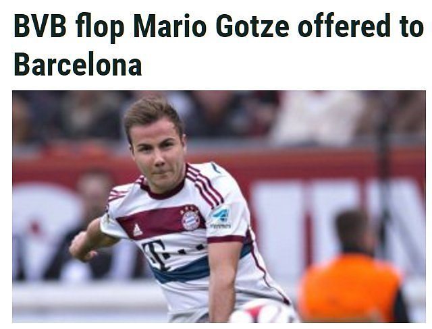Click "Mario" in the headline
This screenshot has height=329, width=432.
[169, 26]
